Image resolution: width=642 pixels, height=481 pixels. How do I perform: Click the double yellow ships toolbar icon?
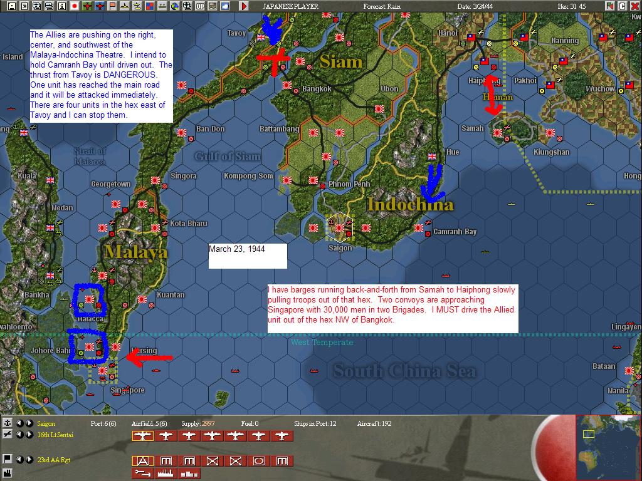[x=137, y=6]
